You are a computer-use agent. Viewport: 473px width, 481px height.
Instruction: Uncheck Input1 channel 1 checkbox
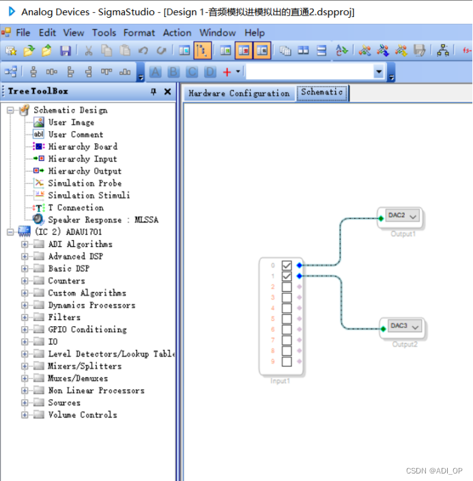click(287, 276)
